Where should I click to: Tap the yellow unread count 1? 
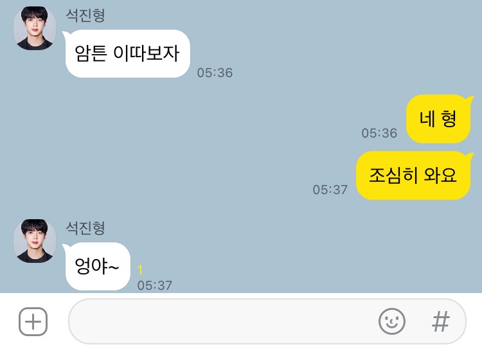(x=140, y=270)
